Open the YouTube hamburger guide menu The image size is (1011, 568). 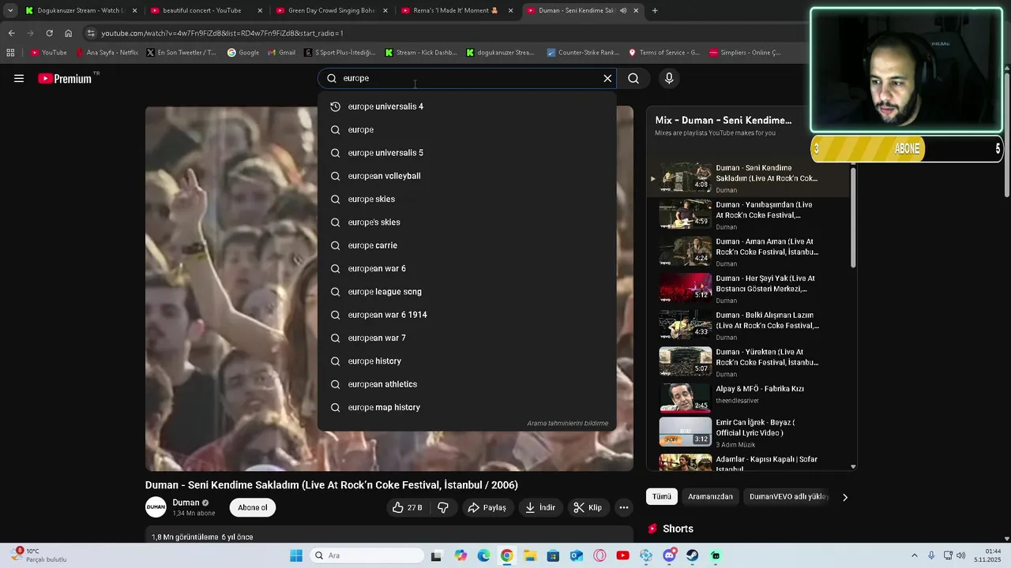19,78
